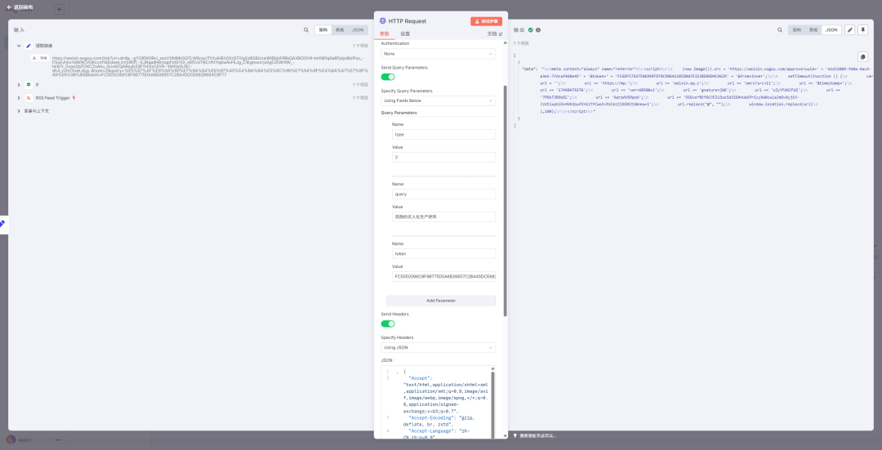882x450 pixels.
Task: Click the sogou URL text in the input panel
Action: (211, 66)
